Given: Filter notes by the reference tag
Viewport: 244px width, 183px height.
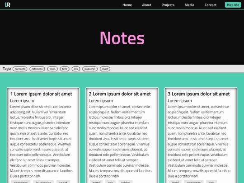Looking at the screenshot, I should coord(37,69).
